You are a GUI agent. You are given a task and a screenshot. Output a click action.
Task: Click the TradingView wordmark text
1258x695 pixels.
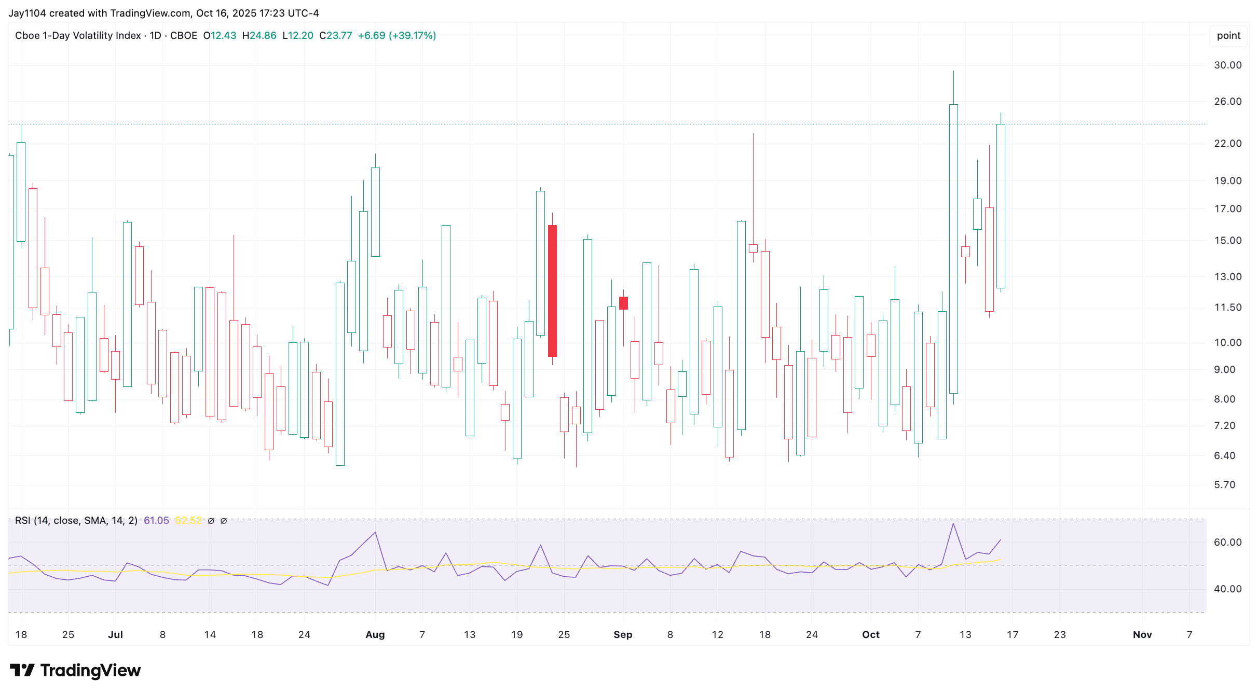90,670
